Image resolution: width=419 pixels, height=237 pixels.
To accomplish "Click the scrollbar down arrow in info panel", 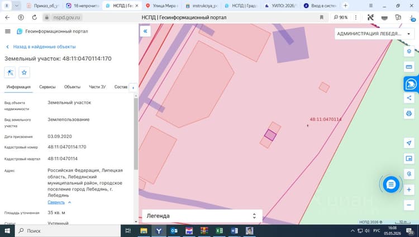I will click(136, 222).
